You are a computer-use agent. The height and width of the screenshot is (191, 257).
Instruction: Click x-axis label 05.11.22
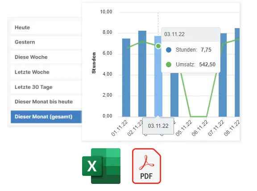click(184, 128)
